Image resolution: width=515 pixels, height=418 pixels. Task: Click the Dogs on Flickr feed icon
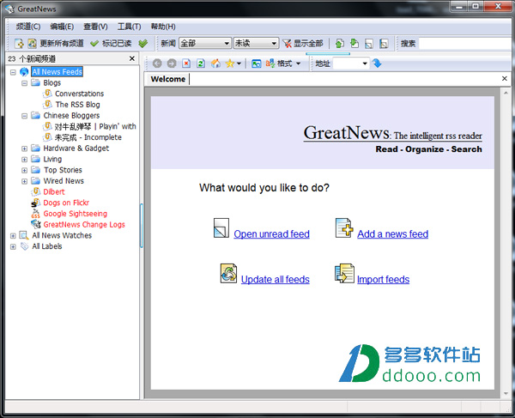(x=35, y=203)
